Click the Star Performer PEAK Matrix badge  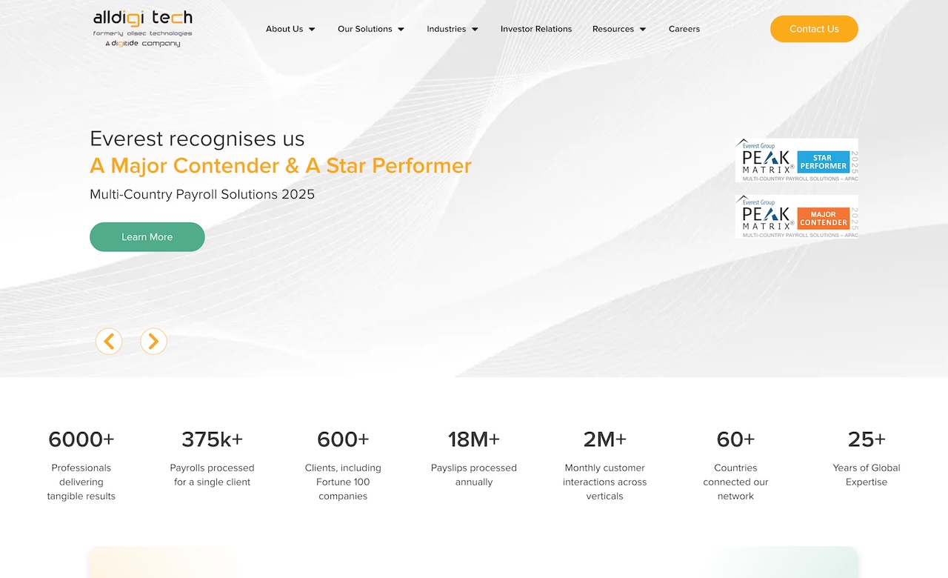796,160
